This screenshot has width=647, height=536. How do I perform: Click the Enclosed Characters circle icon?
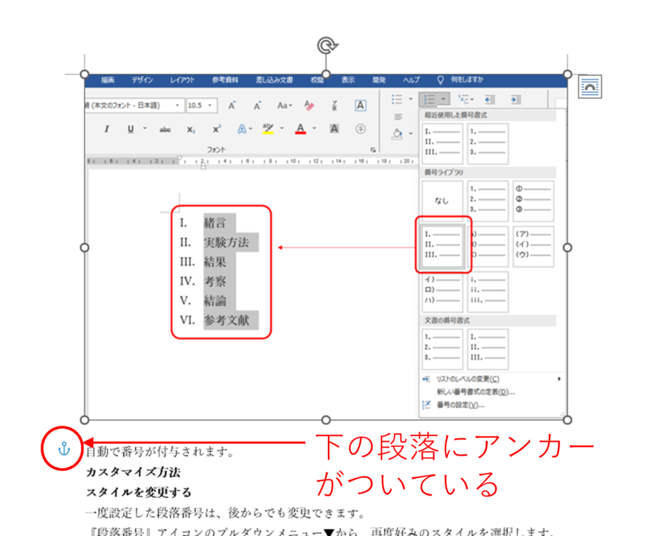[x=360, y=129]
